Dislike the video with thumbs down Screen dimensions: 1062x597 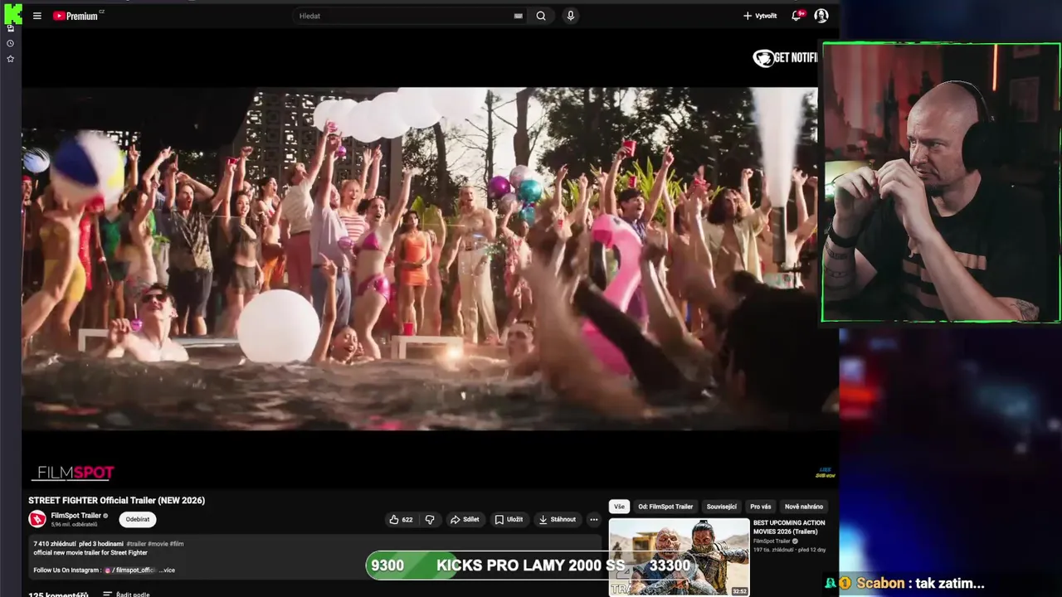pos(430,520)
